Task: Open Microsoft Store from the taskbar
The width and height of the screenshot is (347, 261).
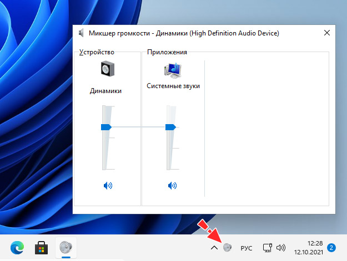Action: click(42, 248)
